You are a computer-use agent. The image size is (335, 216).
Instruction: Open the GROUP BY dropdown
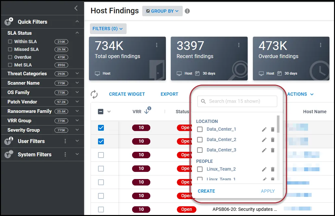coord(162,11)
